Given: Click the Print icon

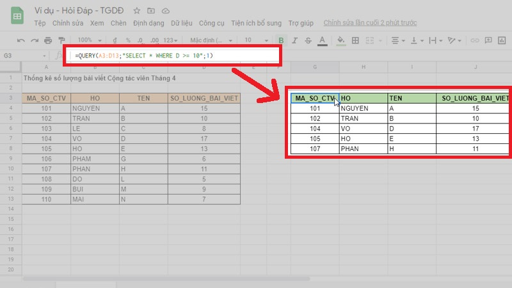Looking at the screenshot, I should [x=49, y=40].
